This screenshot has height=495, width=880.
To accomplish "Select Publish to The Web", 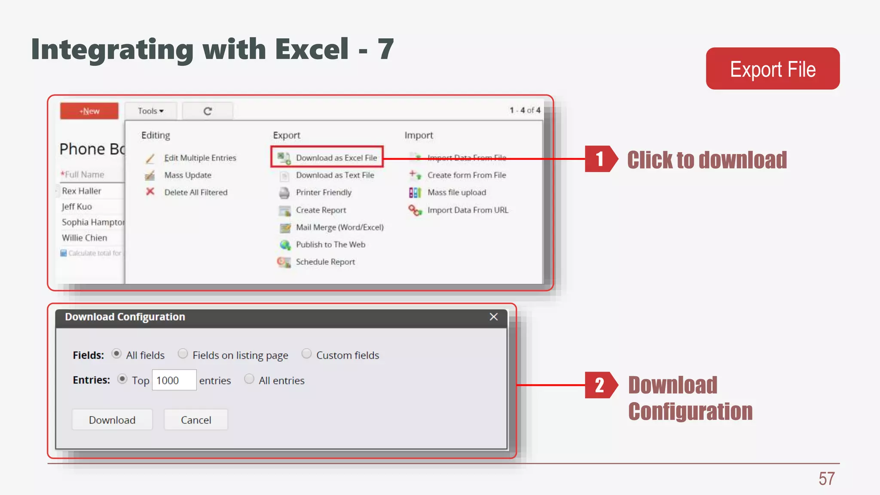I will [x=330, y=244].
